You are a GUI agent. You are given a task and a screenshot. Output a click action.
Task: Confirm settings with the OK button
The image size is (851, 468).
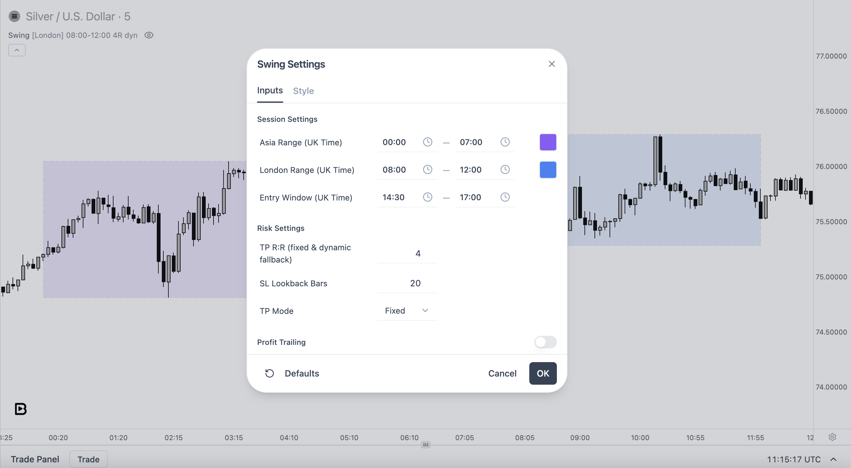[x=543, y=373]
